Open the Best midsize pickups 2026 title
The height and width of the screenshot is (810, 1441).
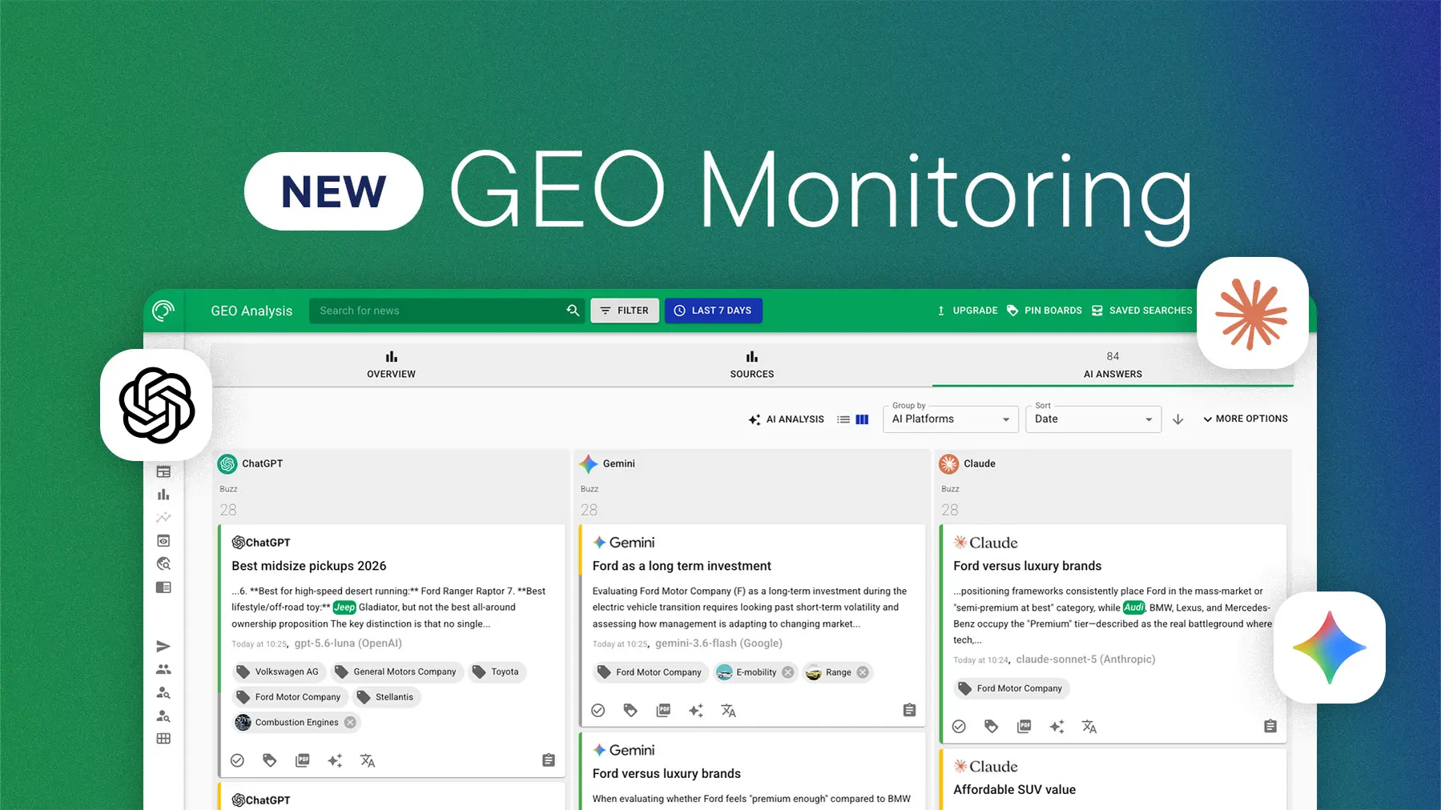tap(309, 566)
